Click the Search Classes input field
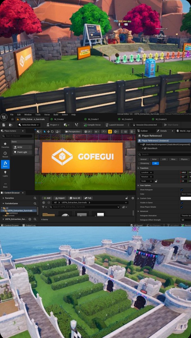Image resolution: width=191 pixels, height=338 pixels. [17, 136]
